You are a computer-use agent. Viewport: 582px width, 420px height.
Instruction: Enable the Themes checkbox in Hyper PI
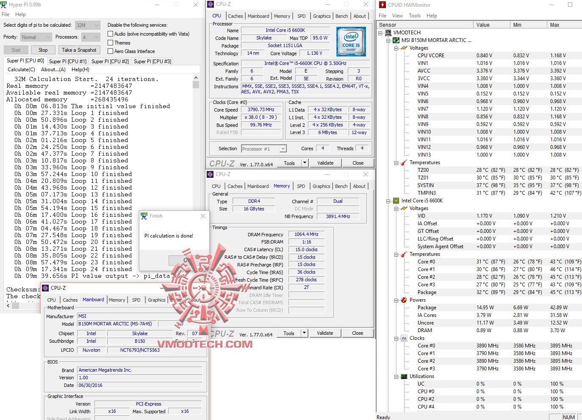pyautogui.click(x=111, y=42)
